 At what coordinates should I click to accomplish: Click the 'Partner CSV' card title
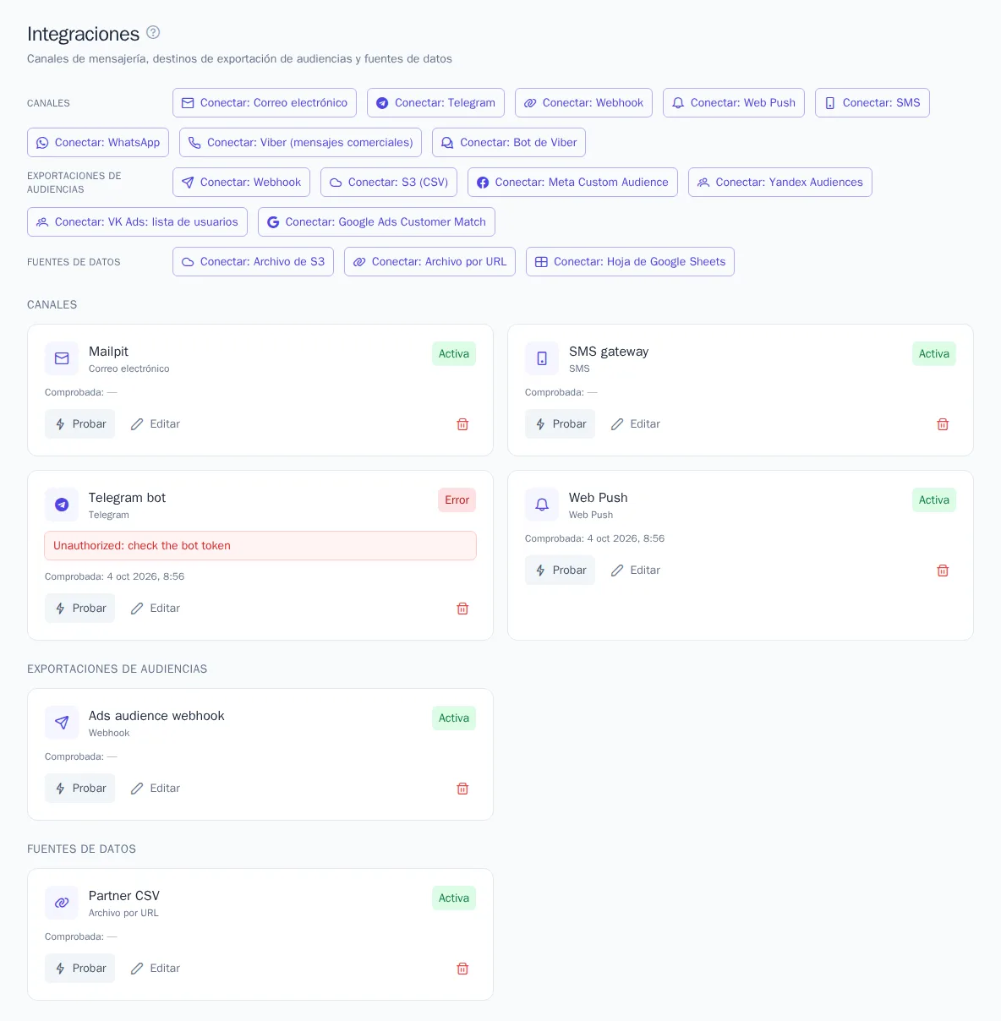pos(124,896)
